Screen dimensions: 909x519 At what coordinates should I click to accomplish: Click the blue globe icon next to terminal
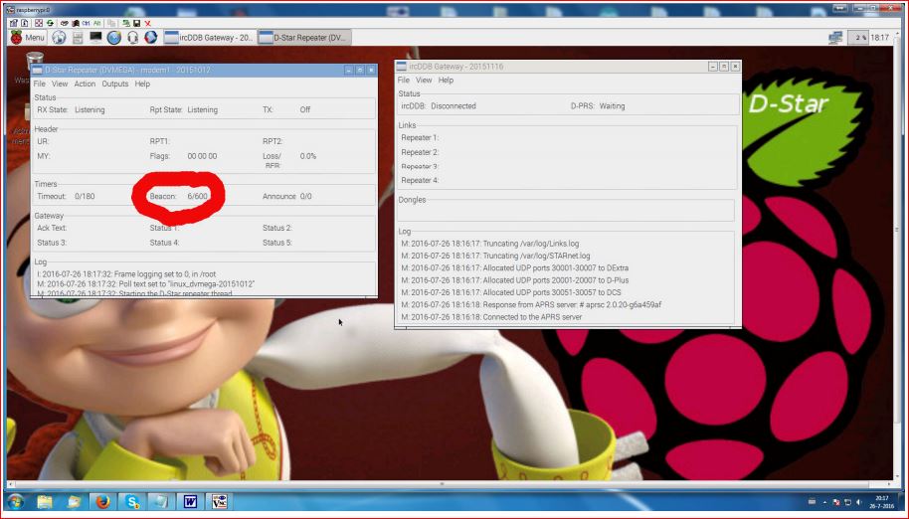point(114,38)
